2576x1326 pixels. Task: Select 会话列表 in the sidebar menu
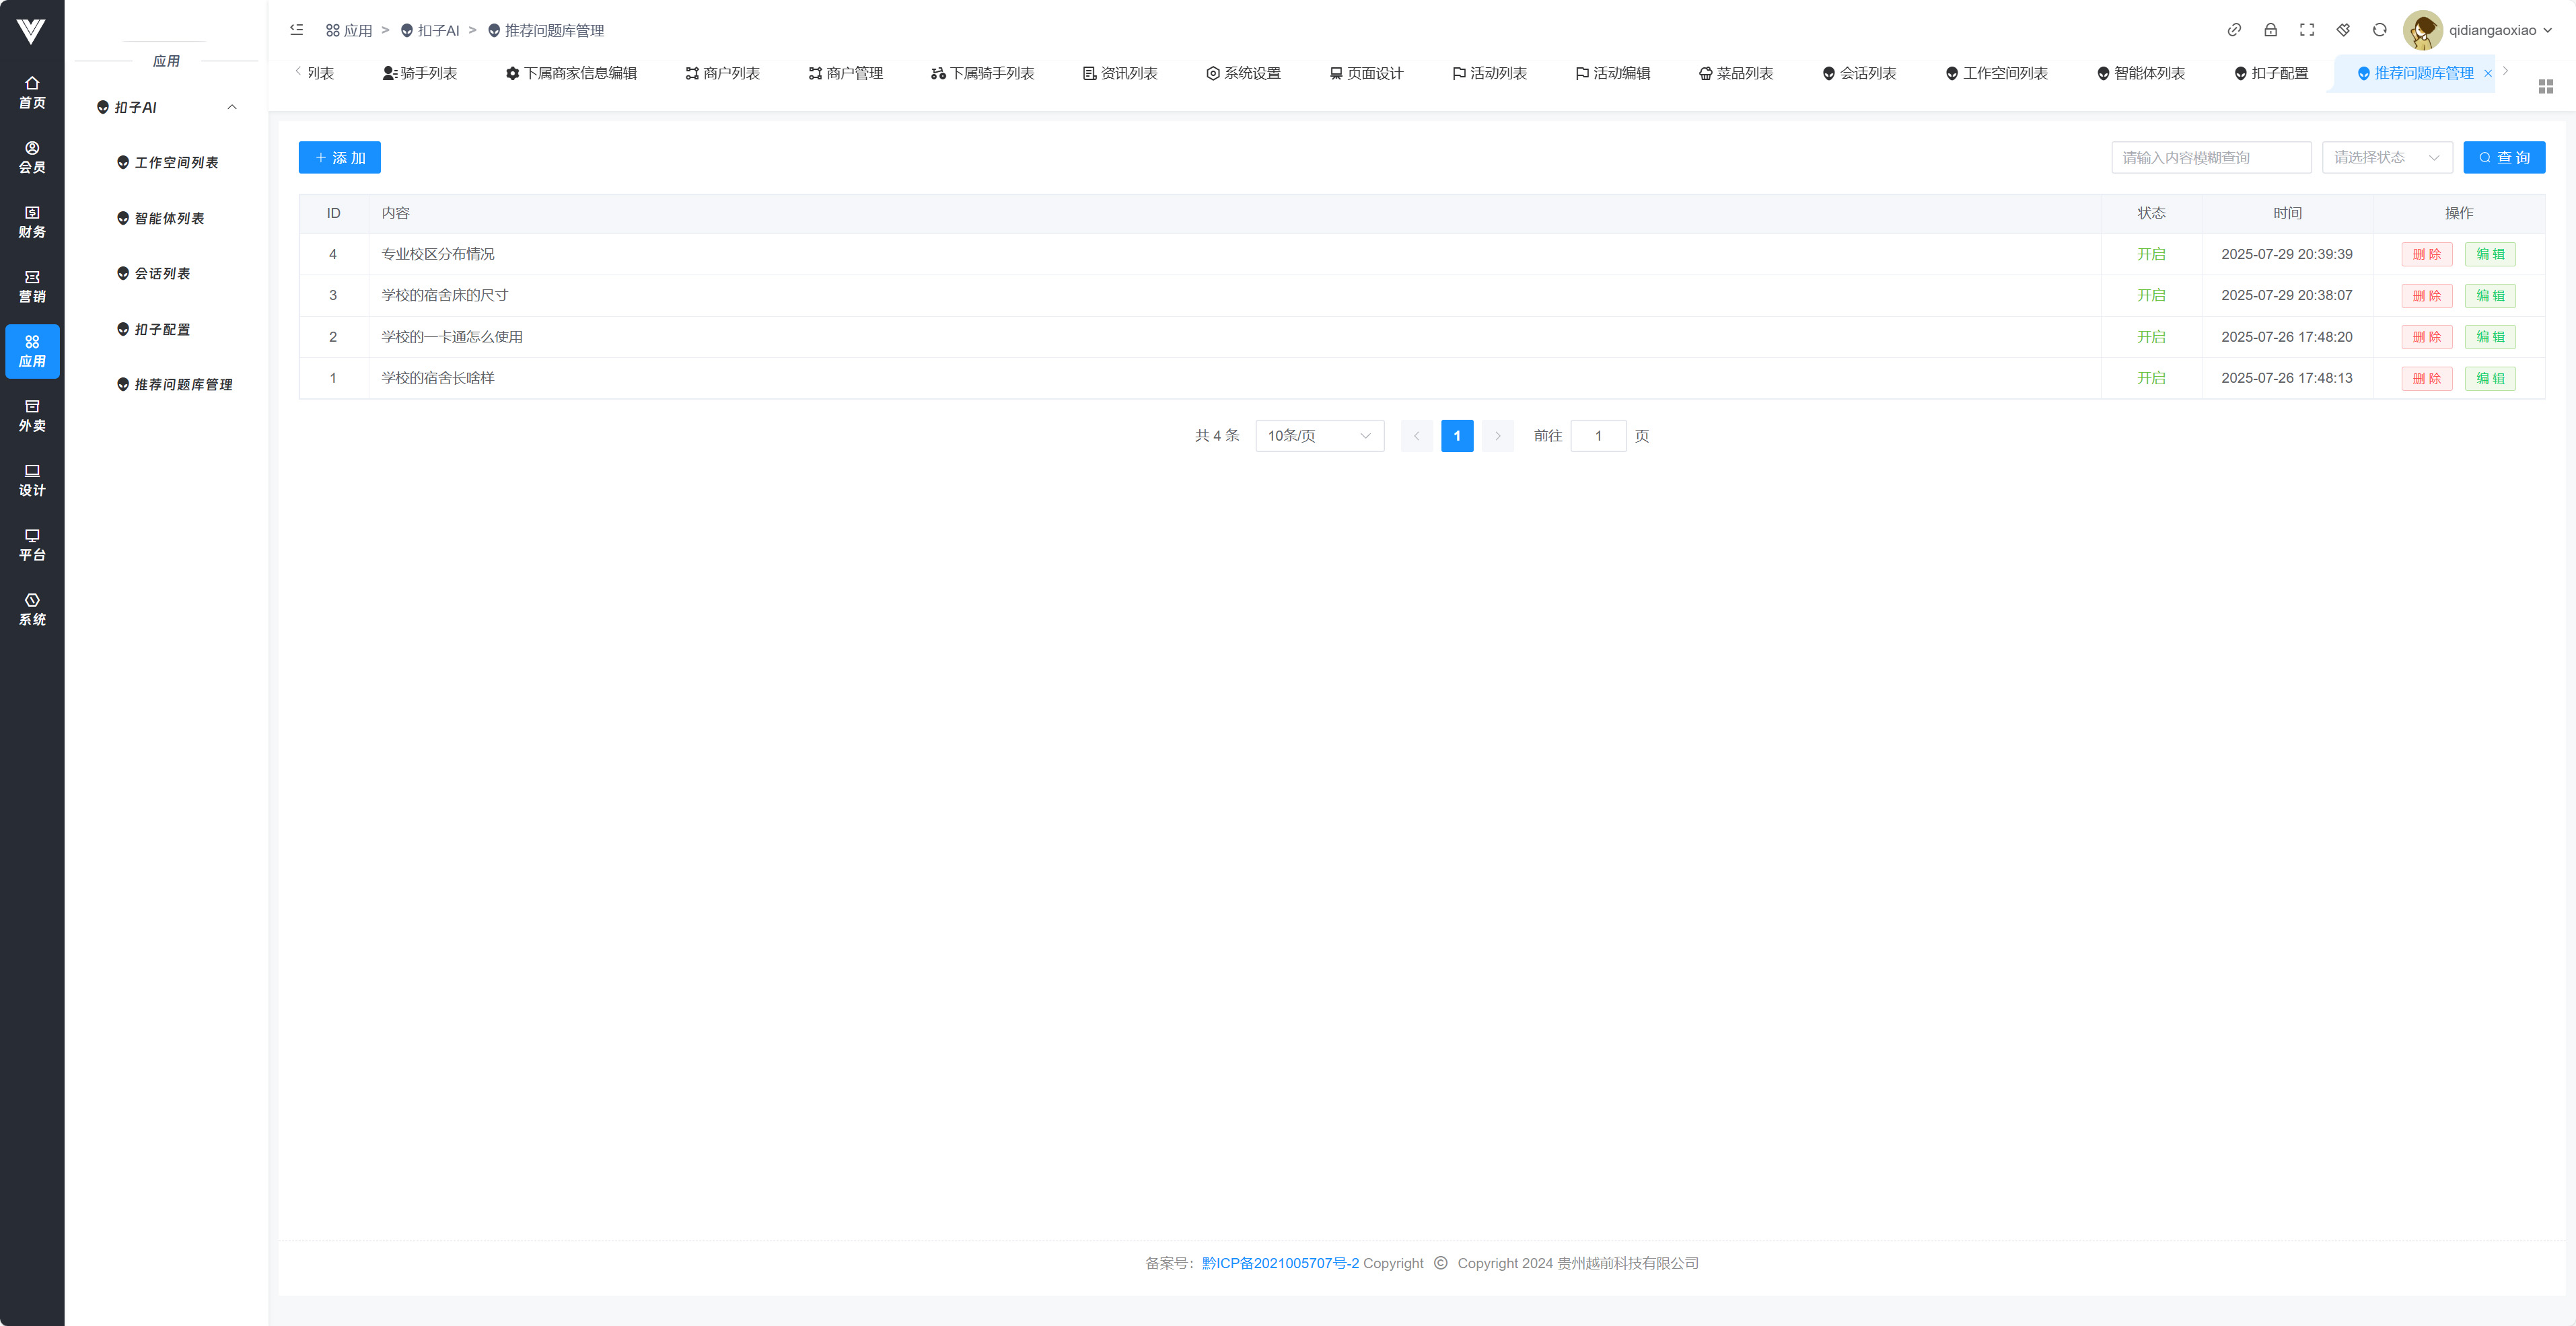(x=162, y=274)
